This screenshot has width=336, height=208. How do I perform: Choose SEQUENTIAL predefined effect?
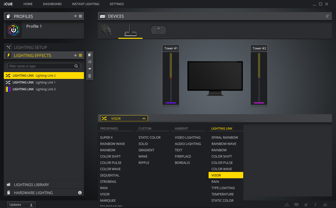coord(110,175)
